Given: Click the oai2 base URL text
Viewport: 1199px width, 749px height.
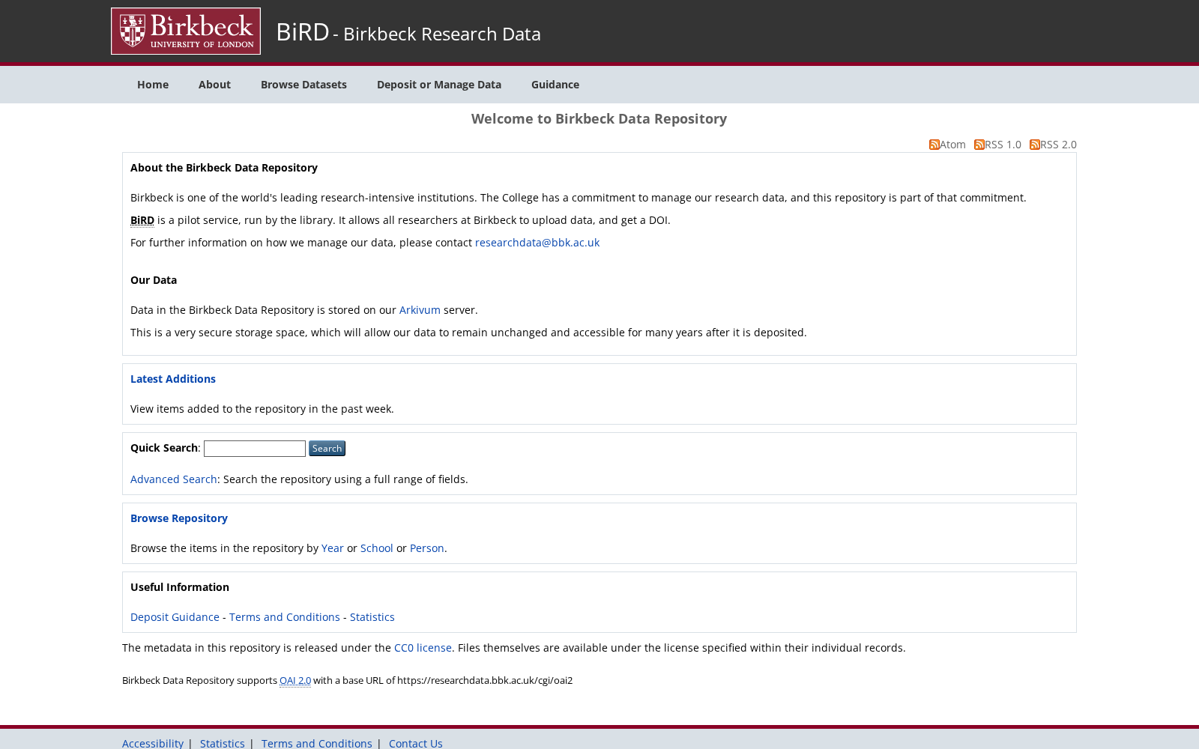Looking at the screenshot, I should (485, 680).
